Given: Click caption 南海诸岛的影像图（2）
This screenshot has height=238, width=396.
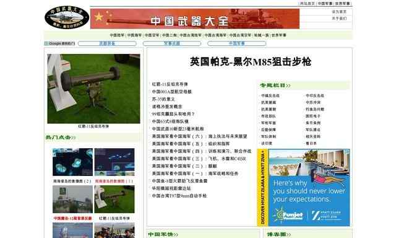Looking at the screenshot, I should [72, 181].
